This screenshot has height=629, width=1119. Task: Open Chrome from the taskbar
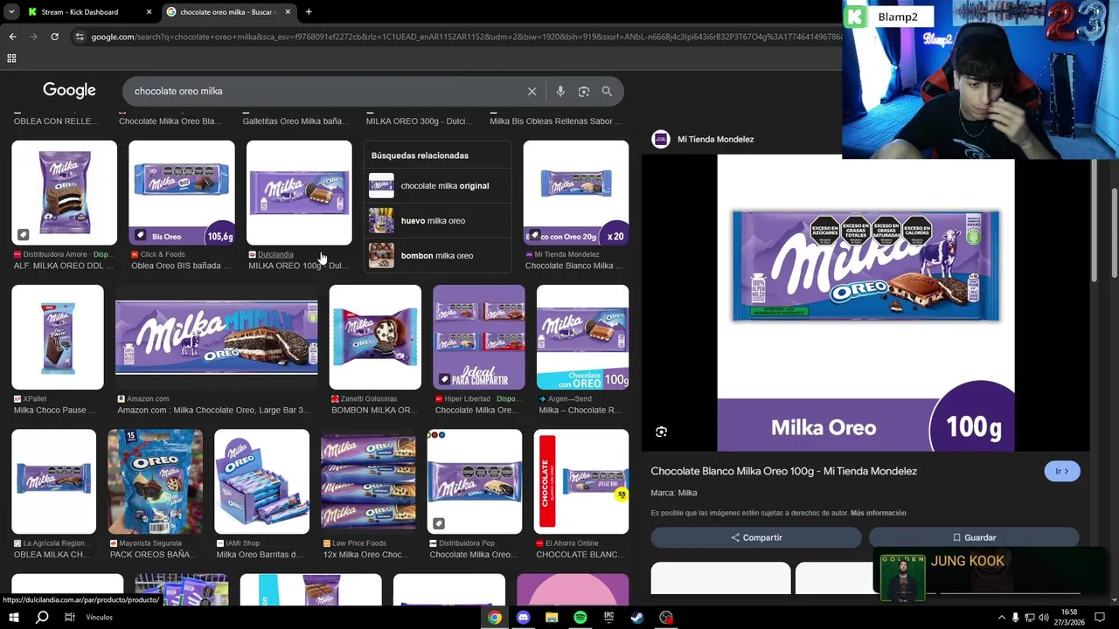click(495, 618)
